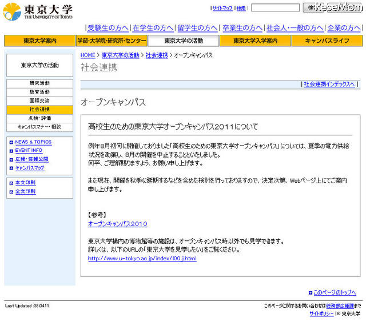Open the 受験生の方へ link
This screenshot has width=366, height=322.
click(x=108, y=28)
